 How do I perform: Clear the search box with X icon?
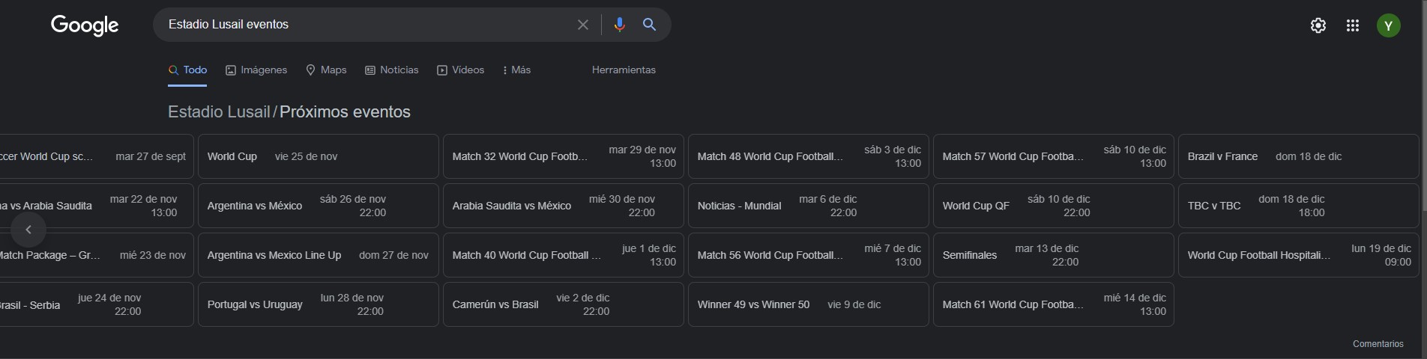pos(582,25)
